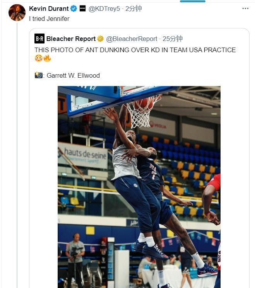Click the flushed face emoji
The height and width of the screenshot is (288, 255).
point(38,58)
